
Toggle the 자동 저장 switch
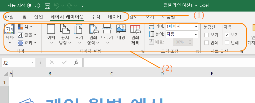(x=33, y=6)
